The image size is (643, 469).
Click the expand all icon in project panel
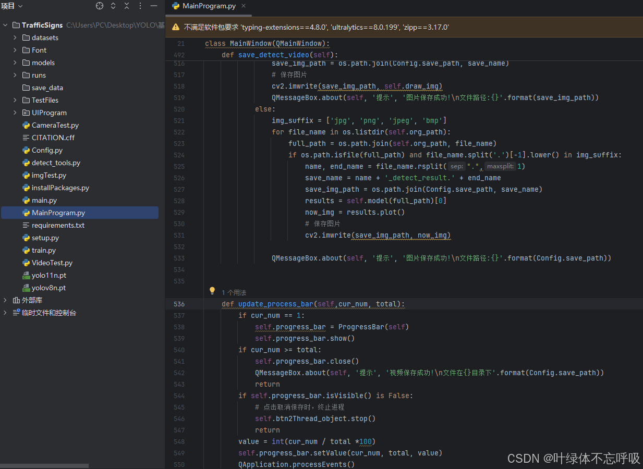[x=113, y=6]
